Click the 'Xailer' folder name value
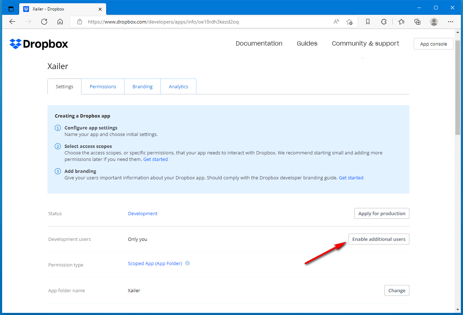The width and height of the screenshot is (463, 315). [134, 290]
